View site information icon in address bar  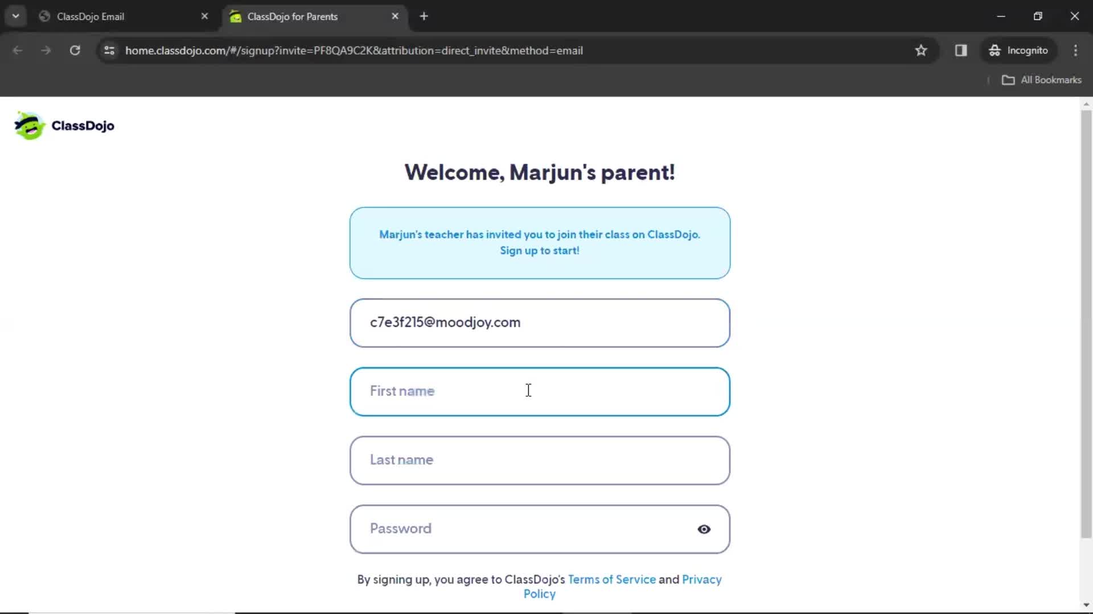click(x=109, y=51)
